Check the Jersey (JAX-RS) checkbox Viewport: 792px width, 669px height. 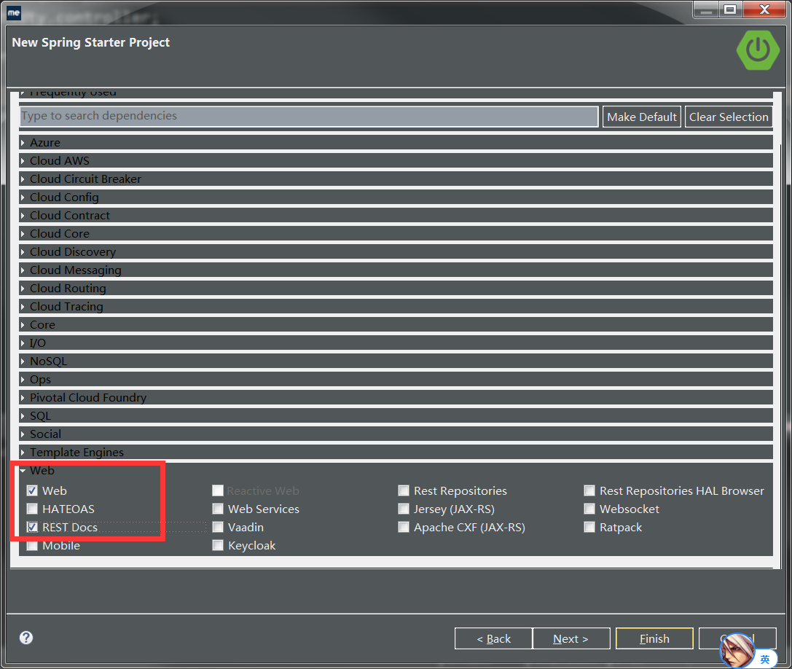(x=404, y=509)
